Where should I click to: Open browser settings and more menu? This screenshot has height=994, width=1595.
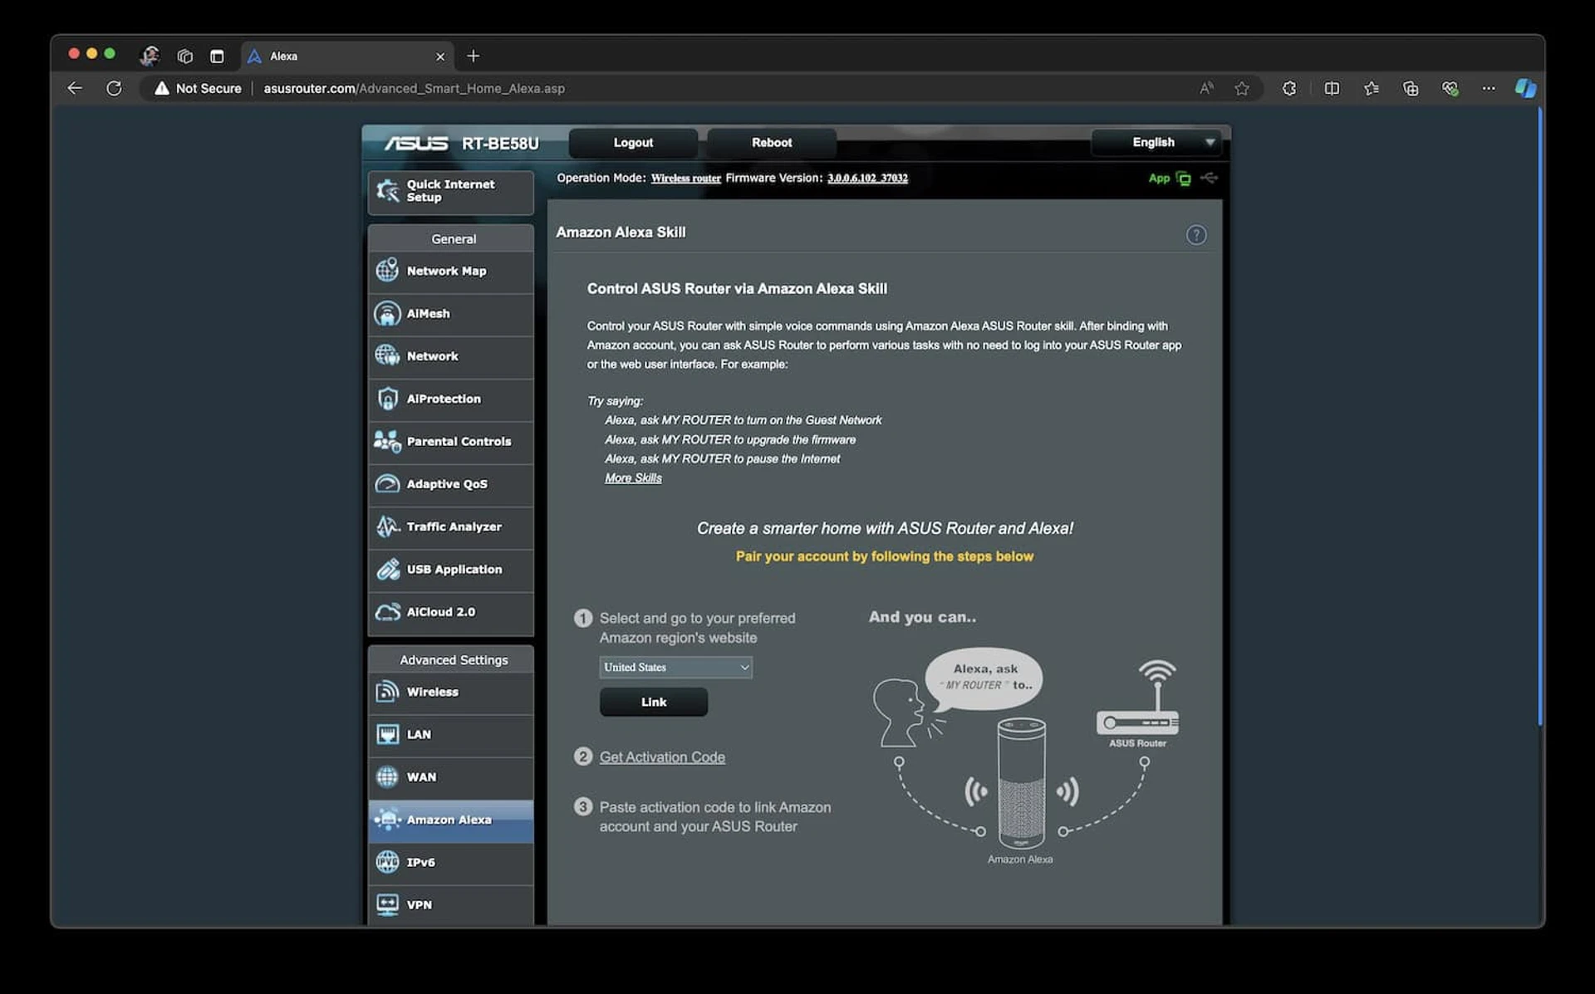[1489, 88]
